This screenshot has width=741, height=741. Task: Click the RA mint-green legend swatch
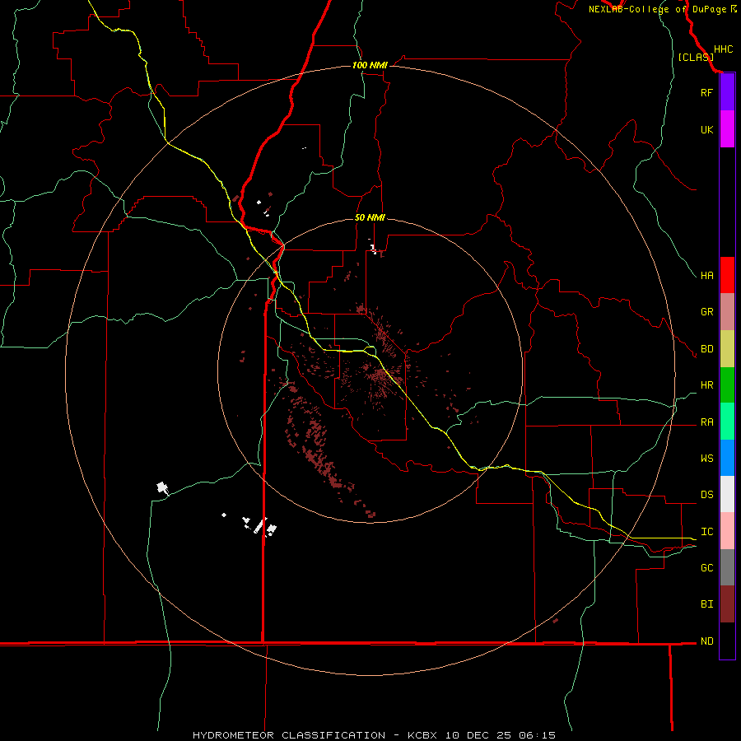727,422
